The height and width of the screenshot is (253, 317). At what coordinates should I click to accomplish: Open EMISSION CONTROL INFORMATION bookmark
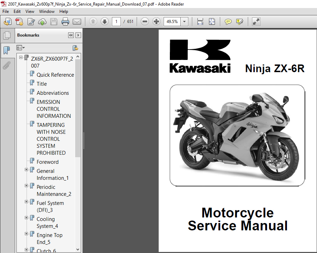[54, 109]
